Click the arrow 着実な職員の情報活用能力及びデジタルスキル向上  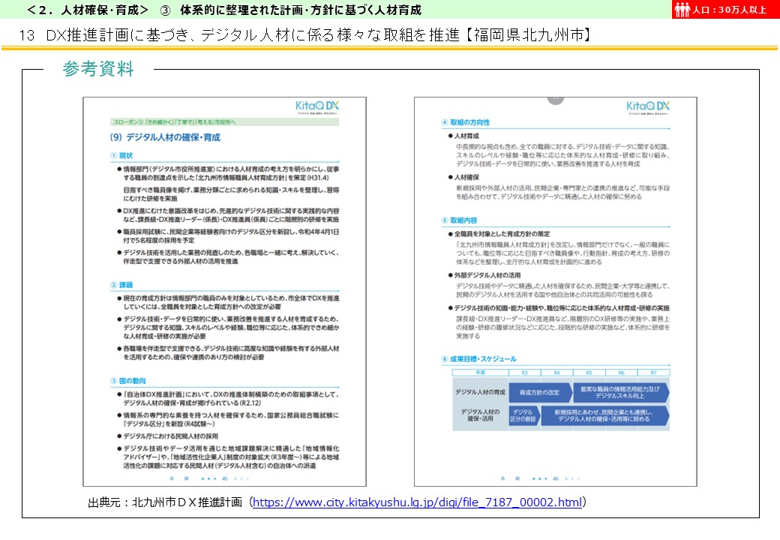click(620, 392)
